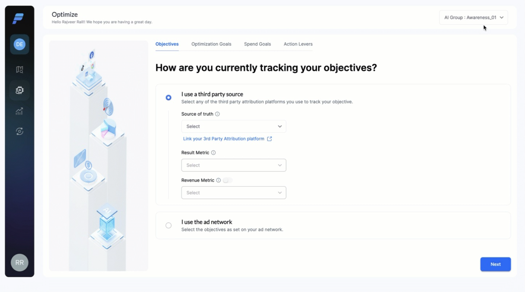Click the sync circle sidebar icon

(x=19, y=131)
